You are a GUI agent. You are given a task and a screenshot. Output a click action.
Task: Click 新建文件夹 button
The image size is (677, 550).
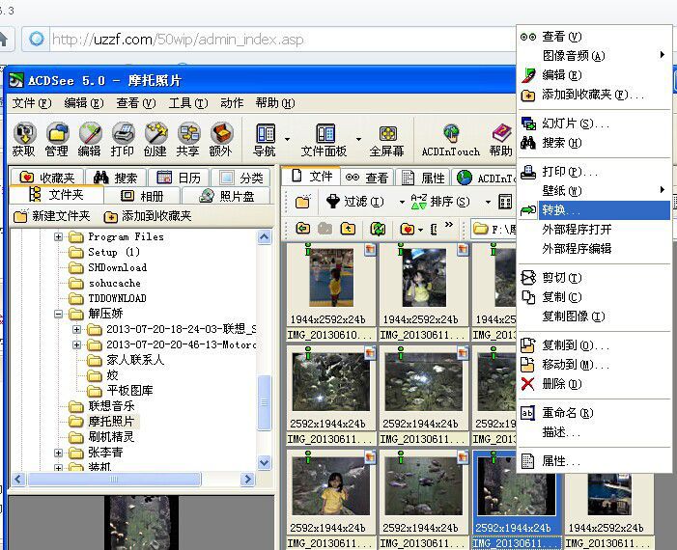[x=52, y=216]
